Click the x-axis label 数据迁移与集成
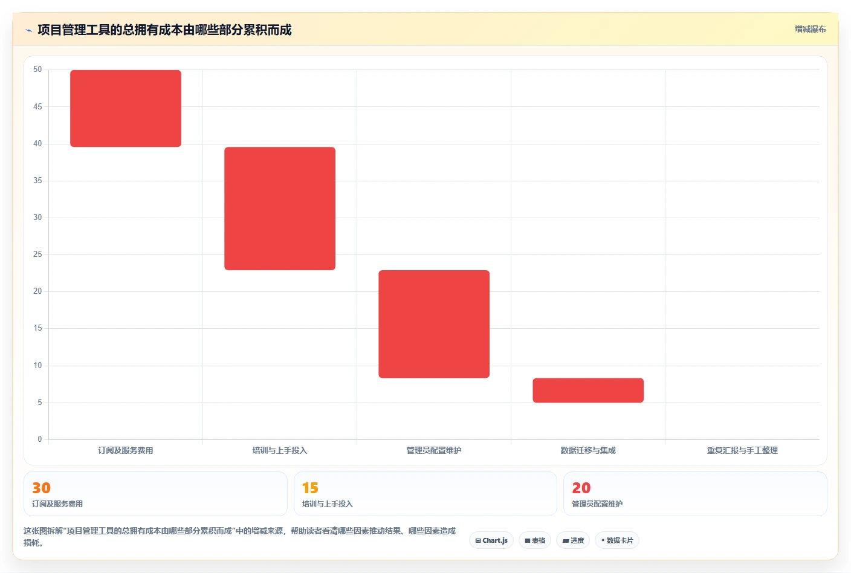 click(x=588, y=450)
